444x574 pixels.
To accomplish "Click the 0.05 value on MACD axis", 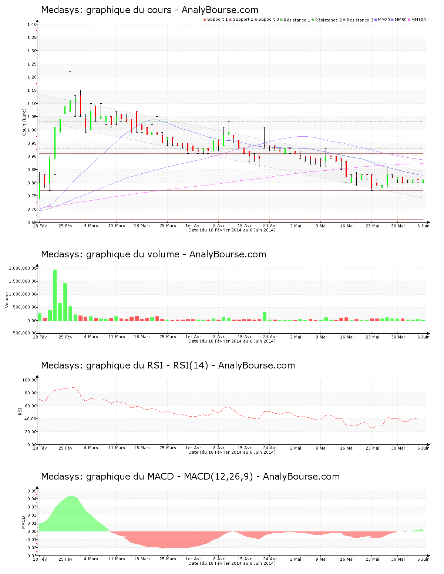I will [x=31, y=491].
